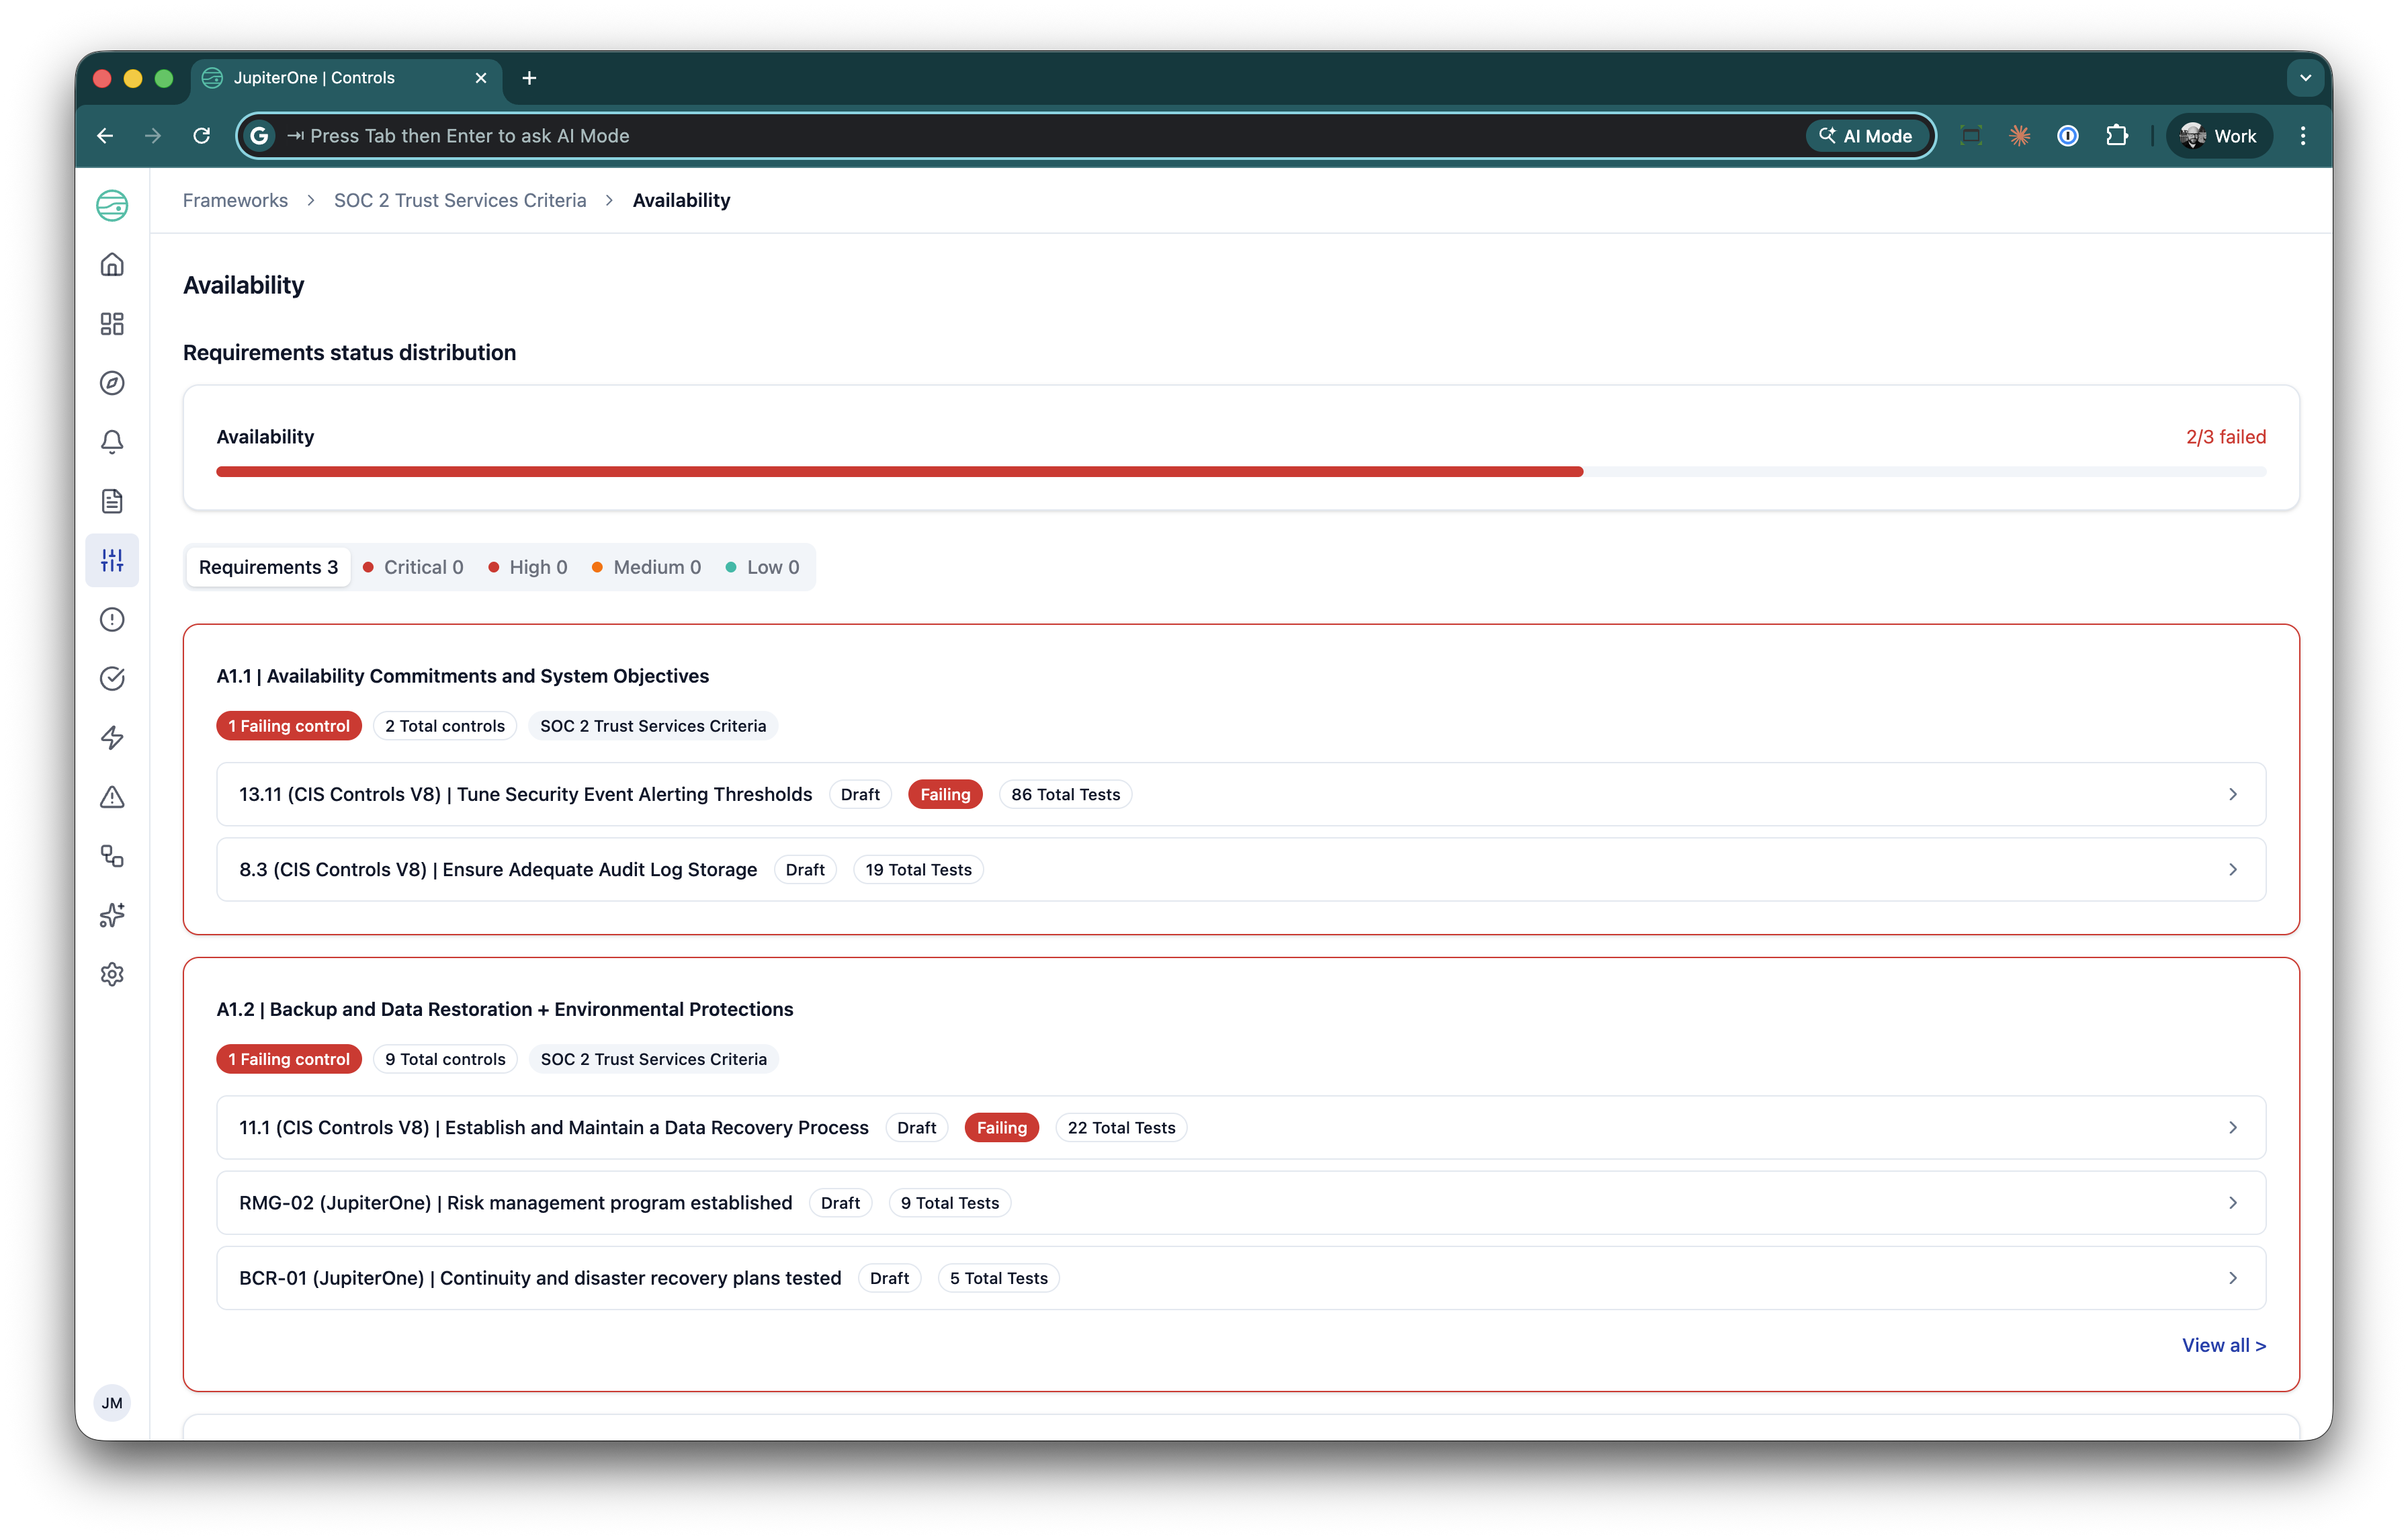The width and height of the screenshot is (2408, 1540).
Task: Click the dashboards grid icon in sidebar
Action: [112, 324]
